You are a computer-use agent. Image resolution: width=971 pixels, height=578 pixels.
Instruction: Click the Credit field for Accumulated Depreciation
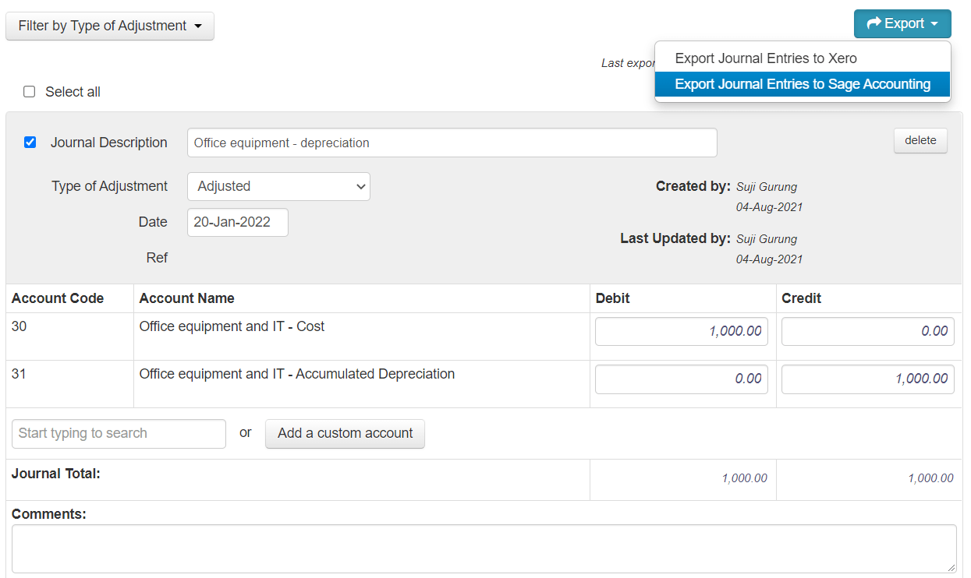(867, 379)
